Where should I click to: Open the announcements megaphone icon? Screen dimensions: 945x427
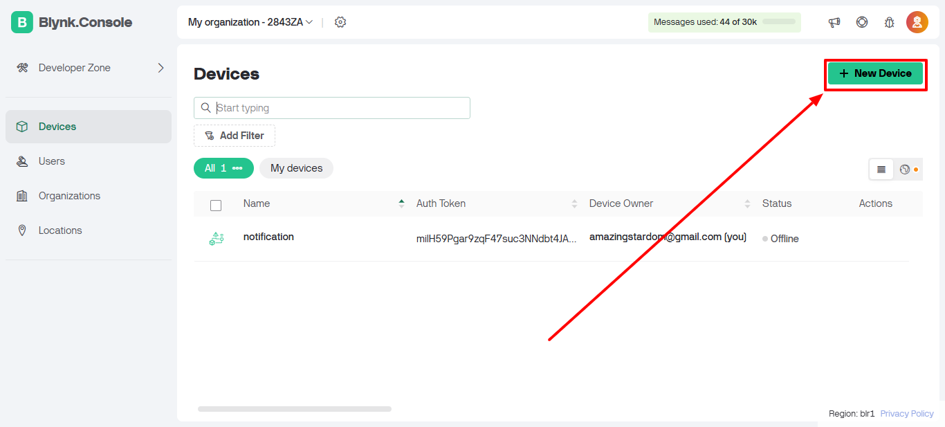pos(834,22)
